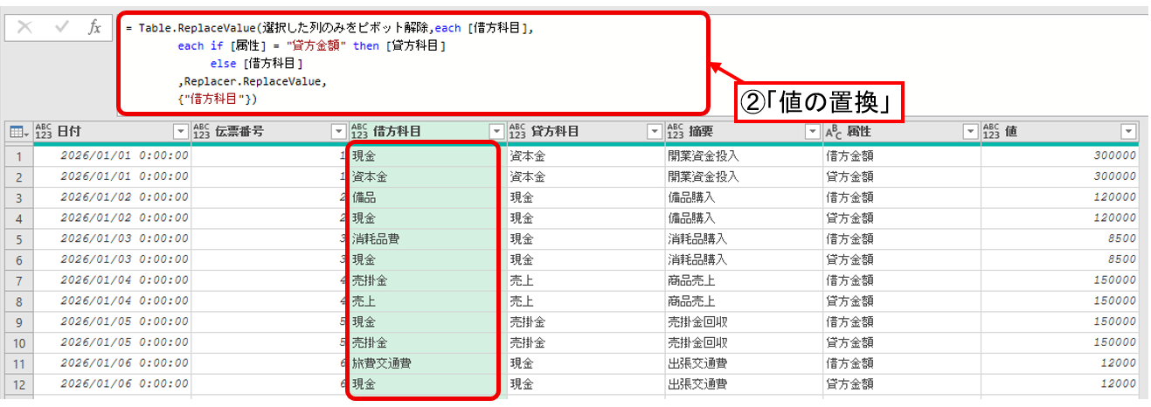This screenshot has height=407, width=1151.
Task: Click the fx function icon
Action: pos(94,27)
